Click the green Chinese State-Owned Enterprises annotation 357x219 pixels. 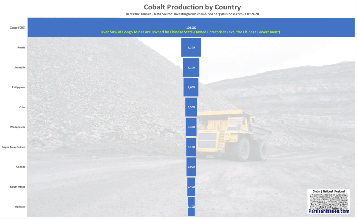pyautogui.click(x=190, y=32)
